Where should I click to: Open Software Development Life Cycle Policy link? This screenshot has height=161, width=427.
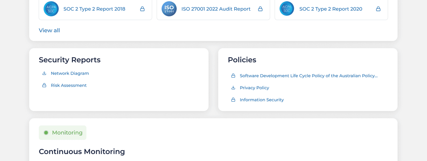tap(308, 76)
